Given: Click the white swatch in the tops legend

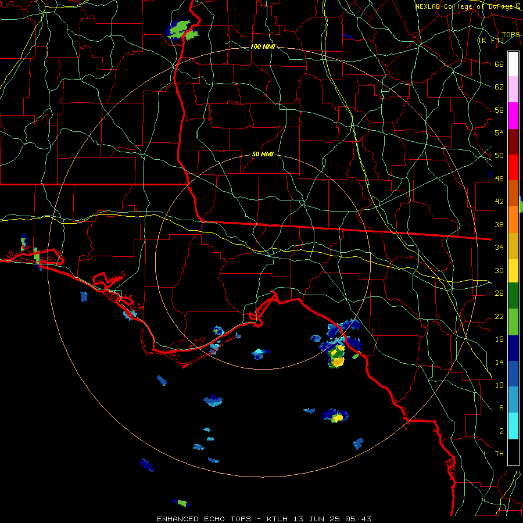Looking at the screenshot, I should coord(513,64).
